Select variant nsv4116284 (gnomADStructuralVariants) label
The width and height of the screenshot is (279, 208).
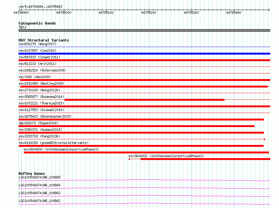(54, 143)
